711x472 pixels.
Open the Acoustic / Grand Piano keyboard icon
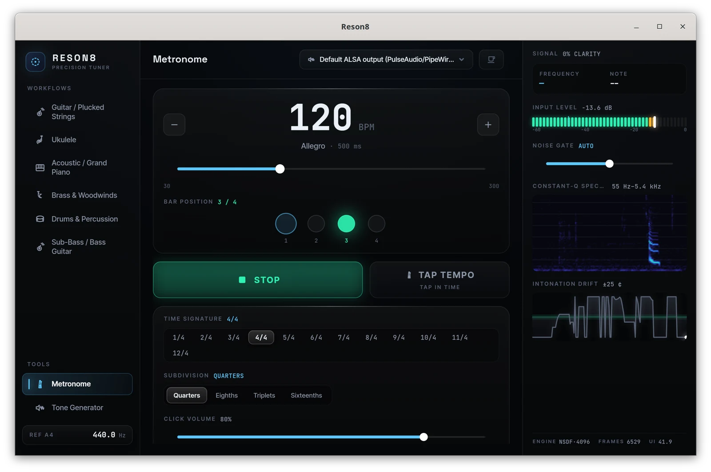[40, 167]
